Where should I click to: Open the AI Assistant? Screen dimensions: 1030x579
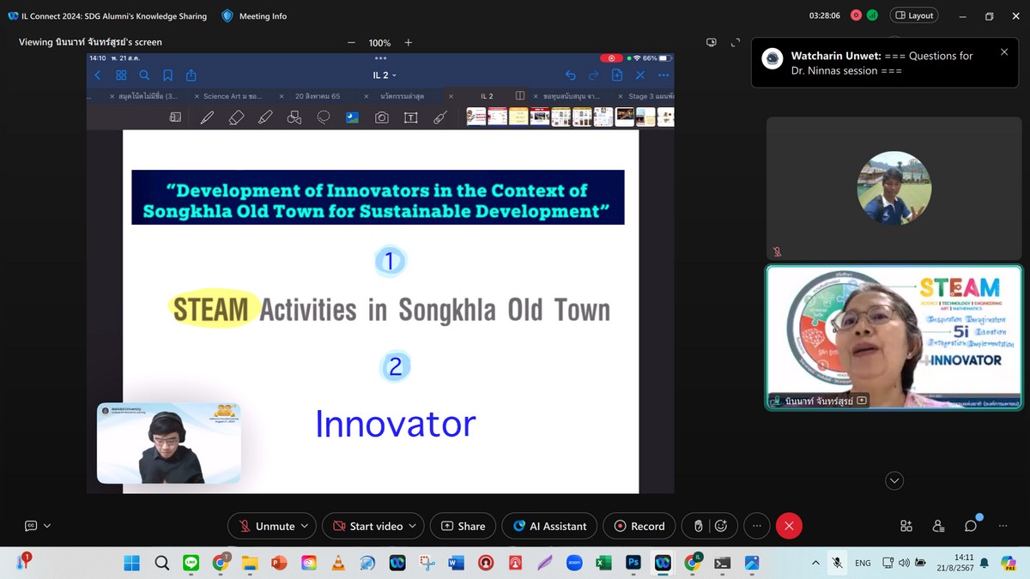[549, 526]
